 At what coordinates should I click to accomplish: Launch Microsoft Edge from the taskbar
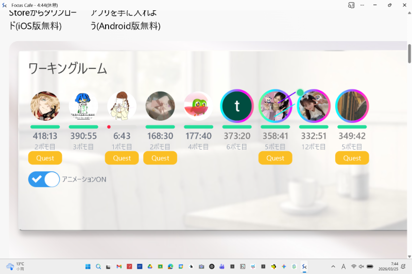(x=170, y=267)
